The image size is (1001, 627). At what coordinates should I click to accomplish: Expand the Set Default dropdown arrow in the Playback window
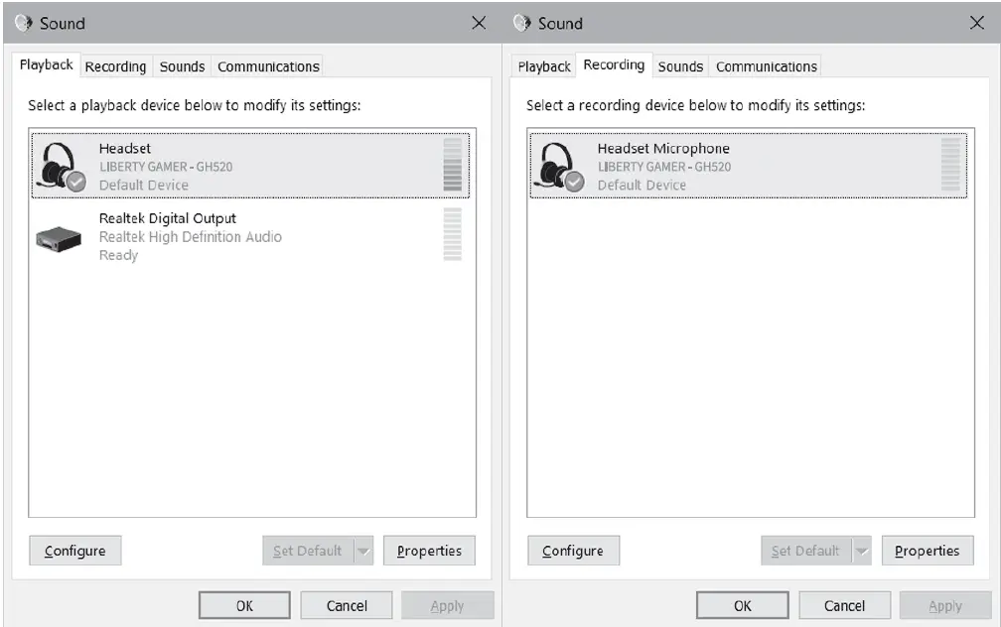[x=363, y=551]
